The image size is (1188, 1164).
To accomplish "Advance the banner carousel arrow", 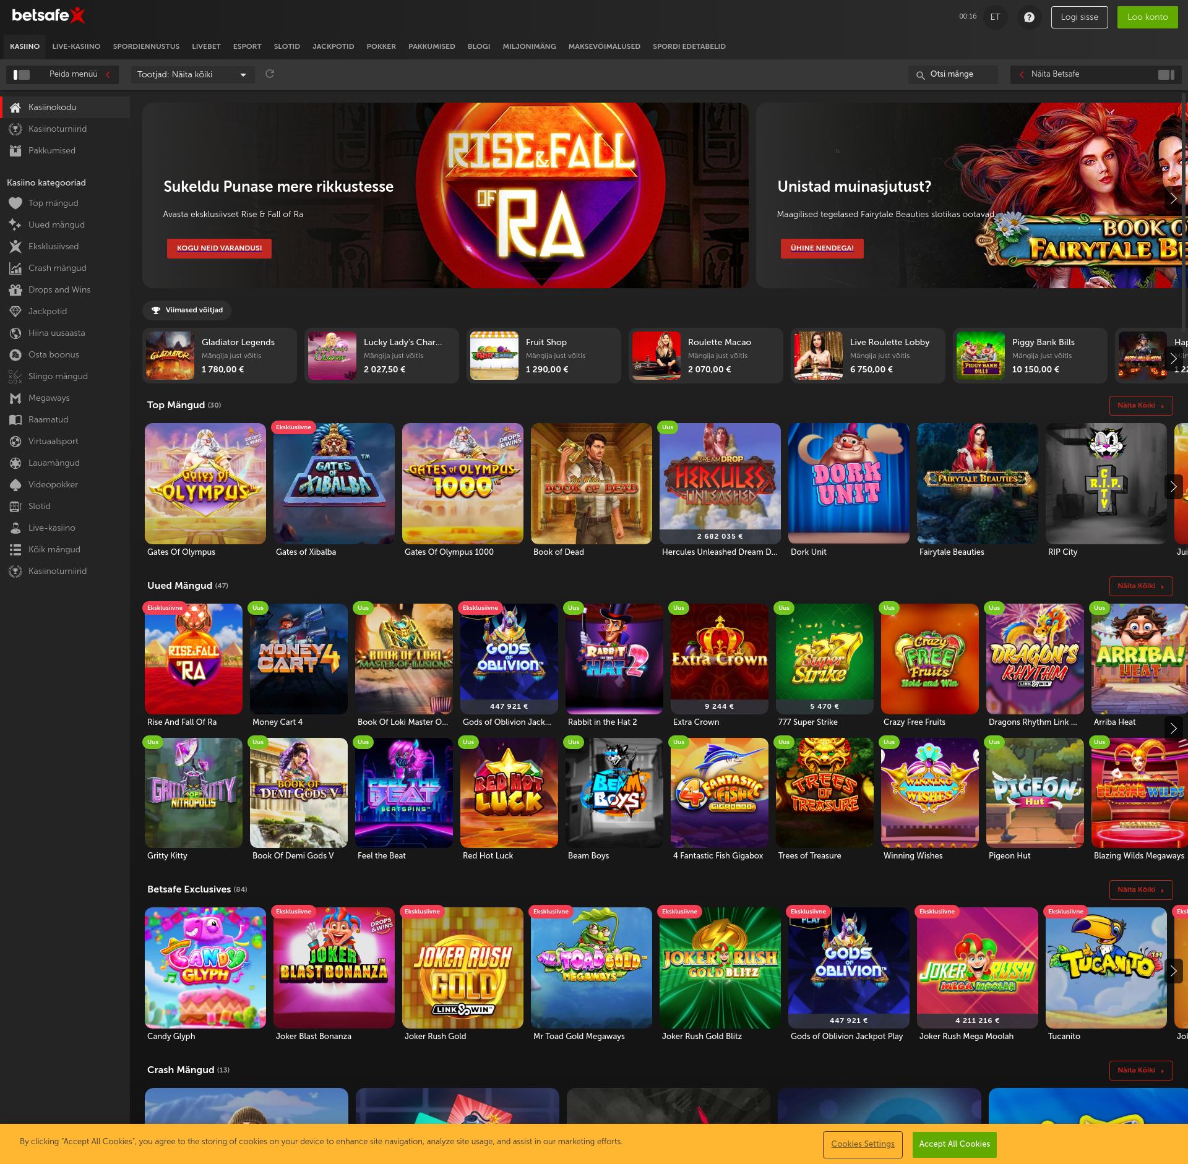I will point(1174,199).
